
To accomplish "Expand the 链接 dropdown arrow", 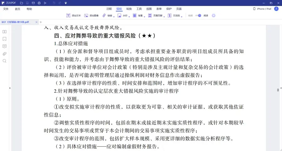I will click(x=114, y=17).
